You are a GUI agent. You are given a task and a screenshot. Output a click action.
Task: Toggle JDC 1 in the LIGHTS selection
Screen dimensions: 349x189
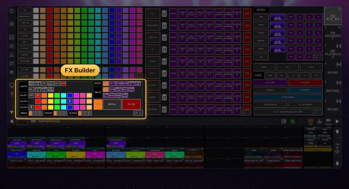click(x=31, y=89)
